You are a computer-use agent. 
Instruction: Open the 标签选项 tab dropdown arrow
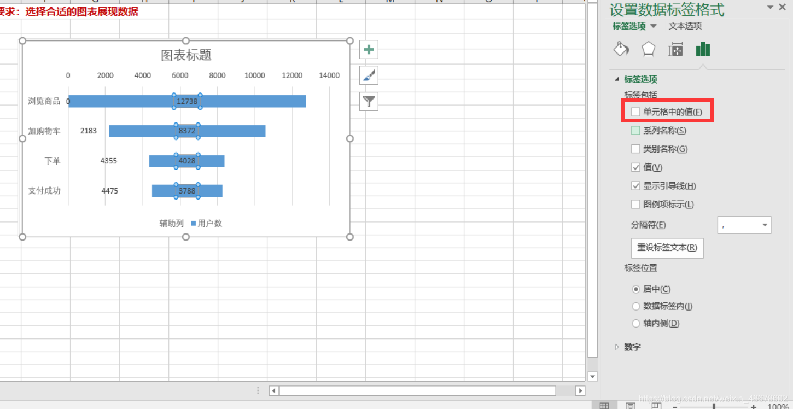click(x=653, y=26)
